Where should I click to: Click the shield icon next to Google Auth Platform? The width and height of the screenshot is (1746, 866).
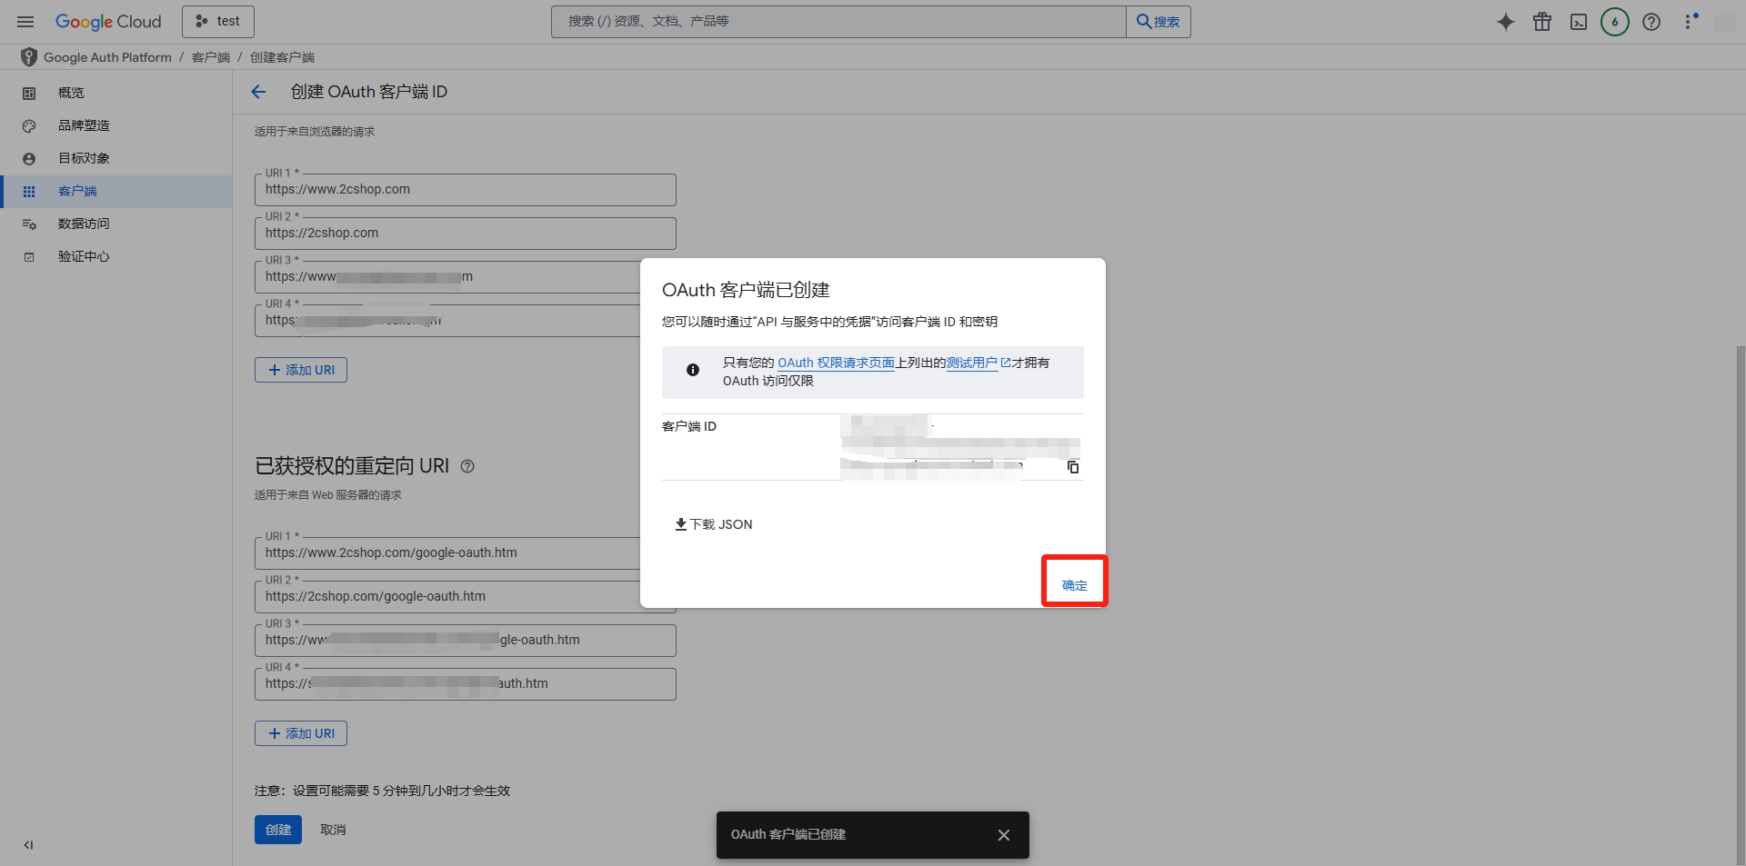[x=29, y=57]
